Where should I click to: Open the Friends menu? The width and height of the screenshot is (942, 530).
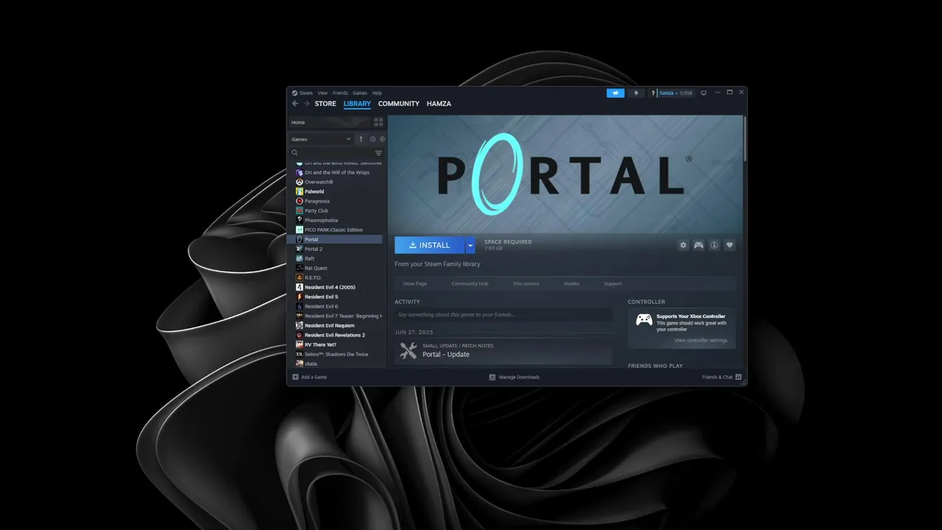pyautogui.click(x=340, y=93)
